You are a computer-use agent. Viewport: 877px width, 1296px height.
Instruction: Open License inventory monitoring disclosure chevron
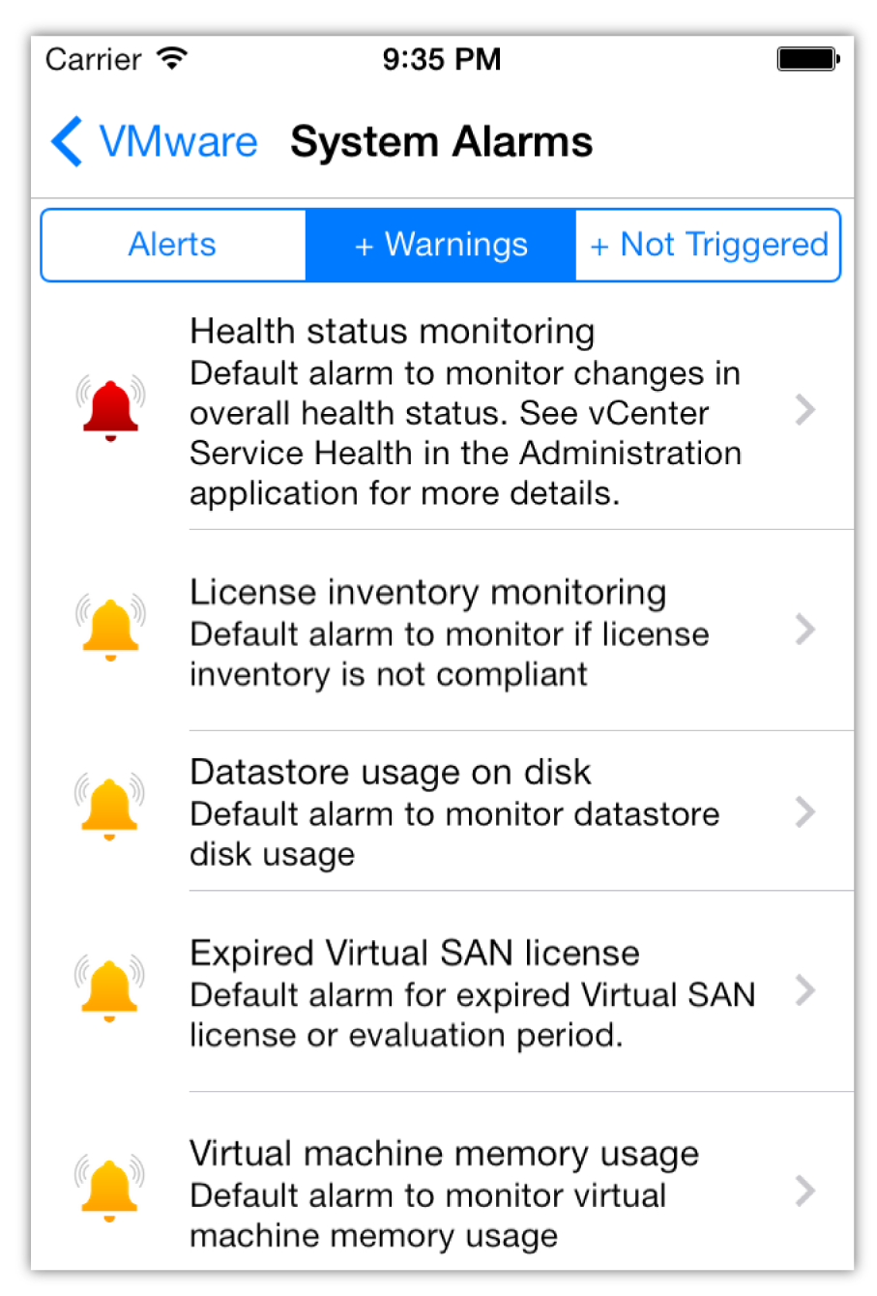(x=804, y=630)
